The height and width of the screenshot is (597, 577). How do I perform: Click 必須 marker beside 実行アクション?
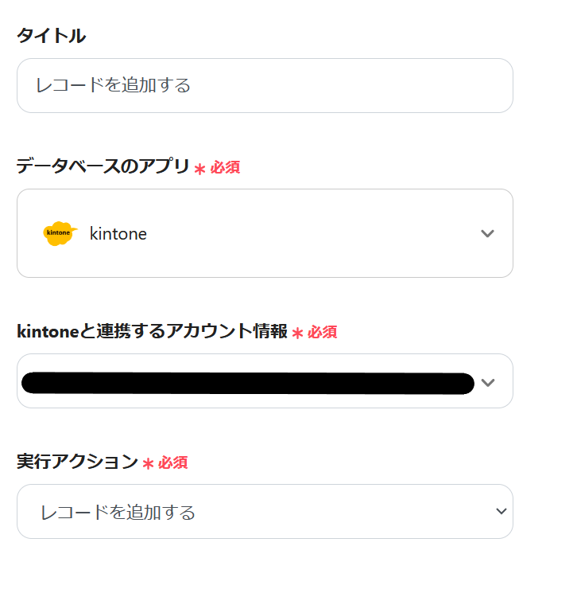[172, 462]
